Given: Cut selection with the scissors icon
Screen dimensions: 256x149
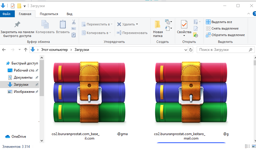Looking at the screenshot, I should tap(74, 22).
